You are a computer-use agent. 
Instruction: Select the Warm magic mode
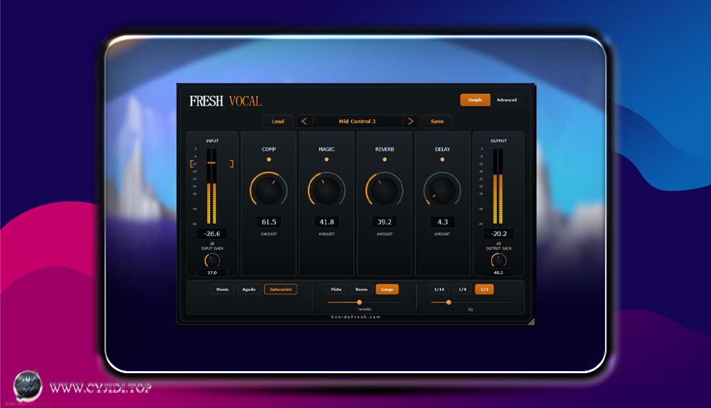(223, 290)
